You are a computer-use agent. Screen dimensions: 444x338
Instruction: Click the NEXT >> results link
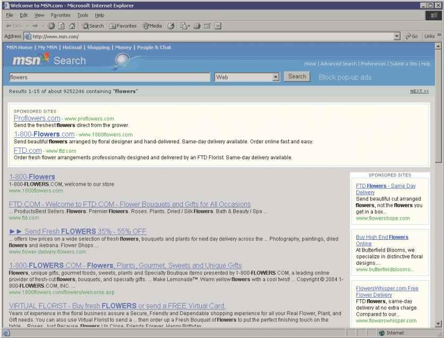(x=419, y=91)
